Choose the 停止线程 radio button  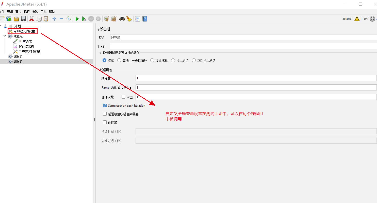152,60
